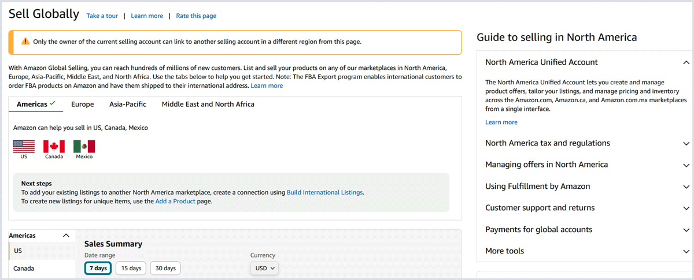Collapse the Americas sidebar group
This screenshot has width=694, height=280.
66,236
